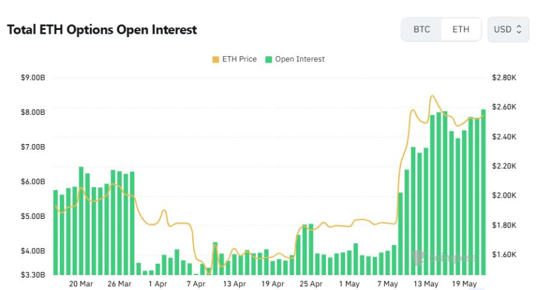Click the ETH Price legend label
537x290 pixels.
pos(239,59)
